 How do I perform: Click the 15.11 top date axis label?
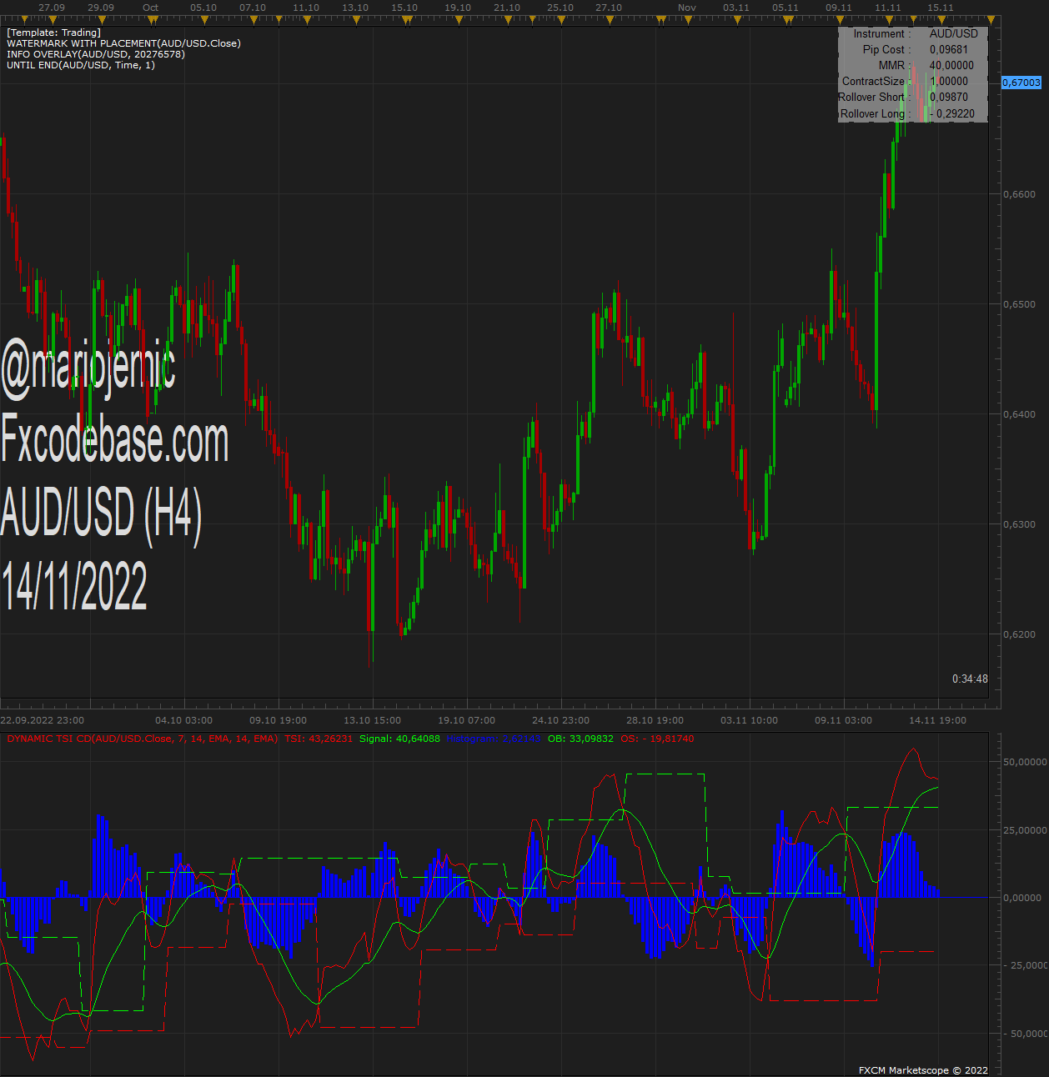pyautogui.click(x=941, y=8)
